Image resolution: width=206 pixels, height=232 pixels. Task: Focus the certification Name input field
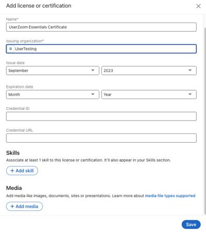101,27
